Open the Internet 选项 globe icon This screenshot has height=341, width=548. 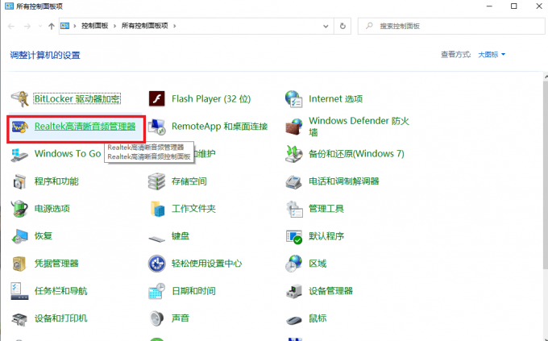pyautogui.click(x=294, y=98)
